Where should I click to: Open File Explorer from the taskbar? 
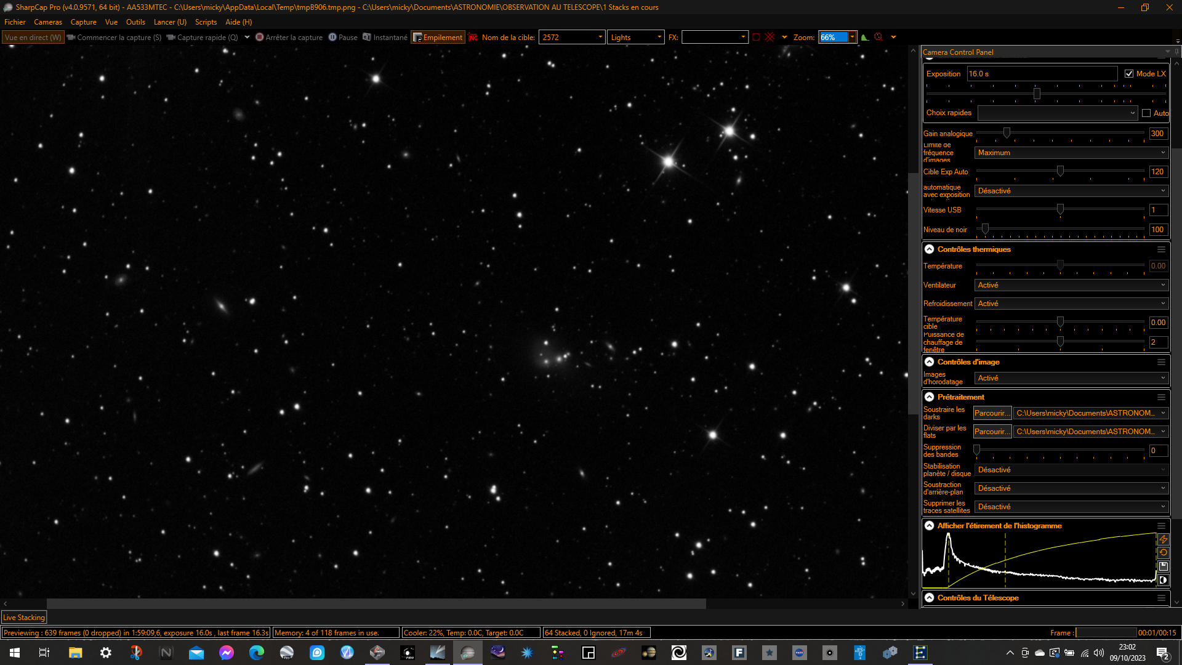(x=75, y=653)
